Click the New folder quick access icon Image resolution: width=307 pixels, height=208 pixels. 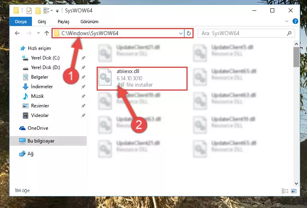coord(38,11)
